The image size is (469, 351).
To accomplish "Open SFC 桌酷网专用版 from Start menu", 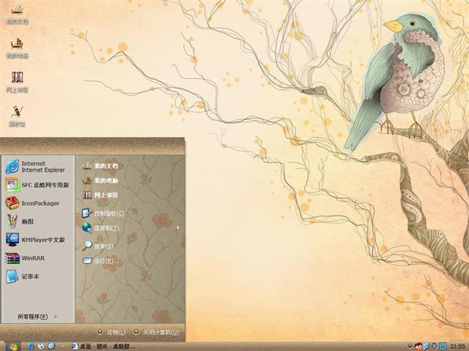I will tap(37, 185).
